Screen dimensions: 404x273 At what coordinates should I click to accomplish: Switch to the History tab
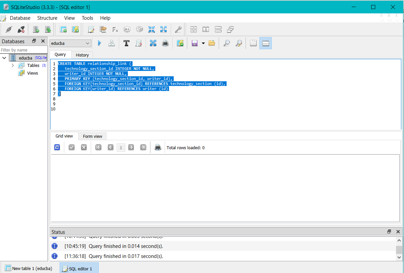82,55
